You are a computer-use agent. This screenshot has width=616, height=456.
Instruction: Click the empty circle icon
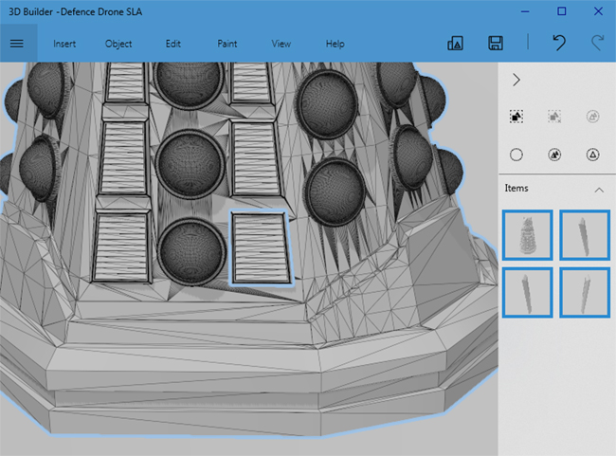tap(516, 155)
